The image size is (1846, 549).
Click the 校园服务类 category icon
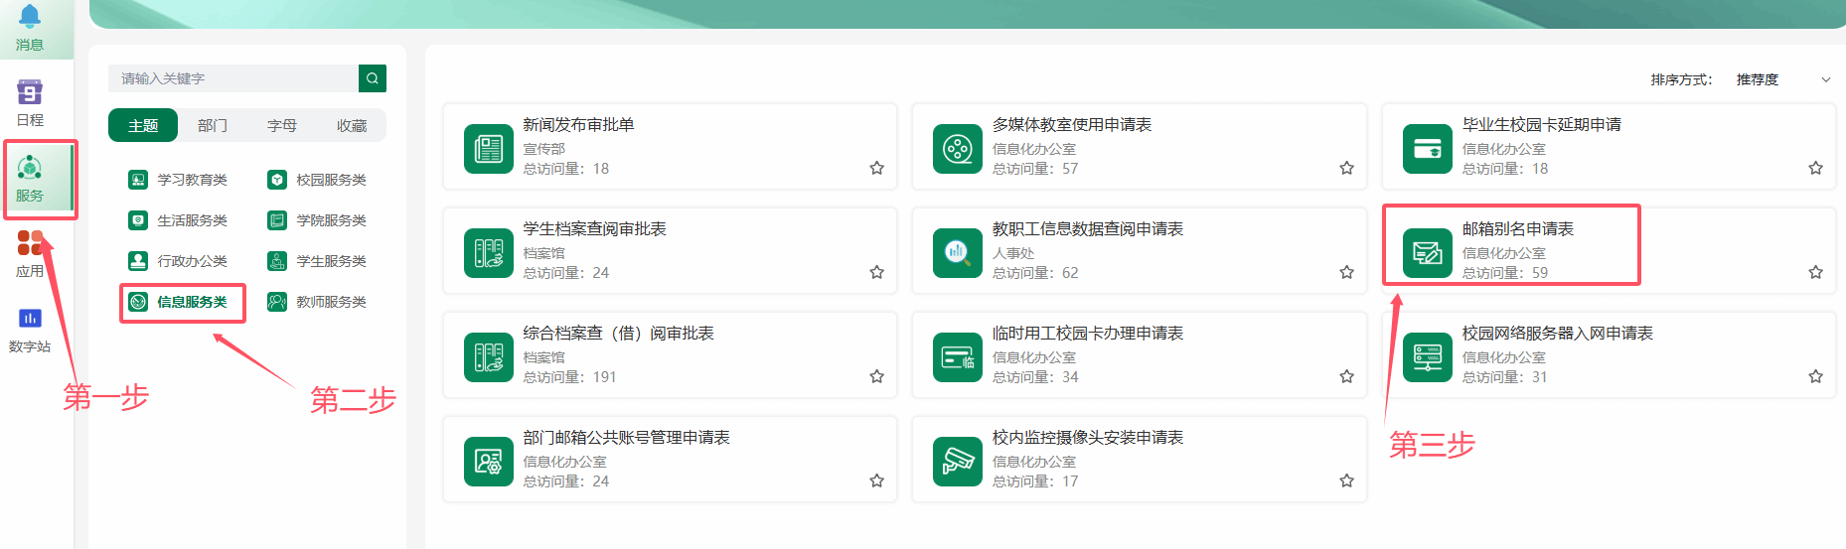coord(277,180)
